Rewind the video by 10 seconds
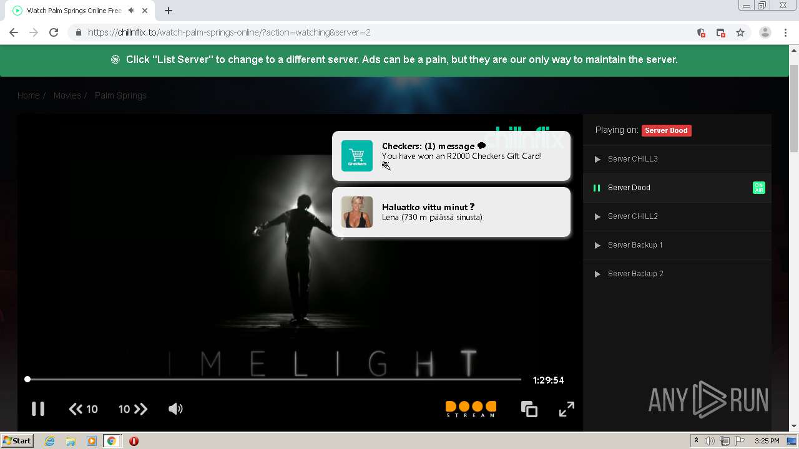 [x=83, y=409]
